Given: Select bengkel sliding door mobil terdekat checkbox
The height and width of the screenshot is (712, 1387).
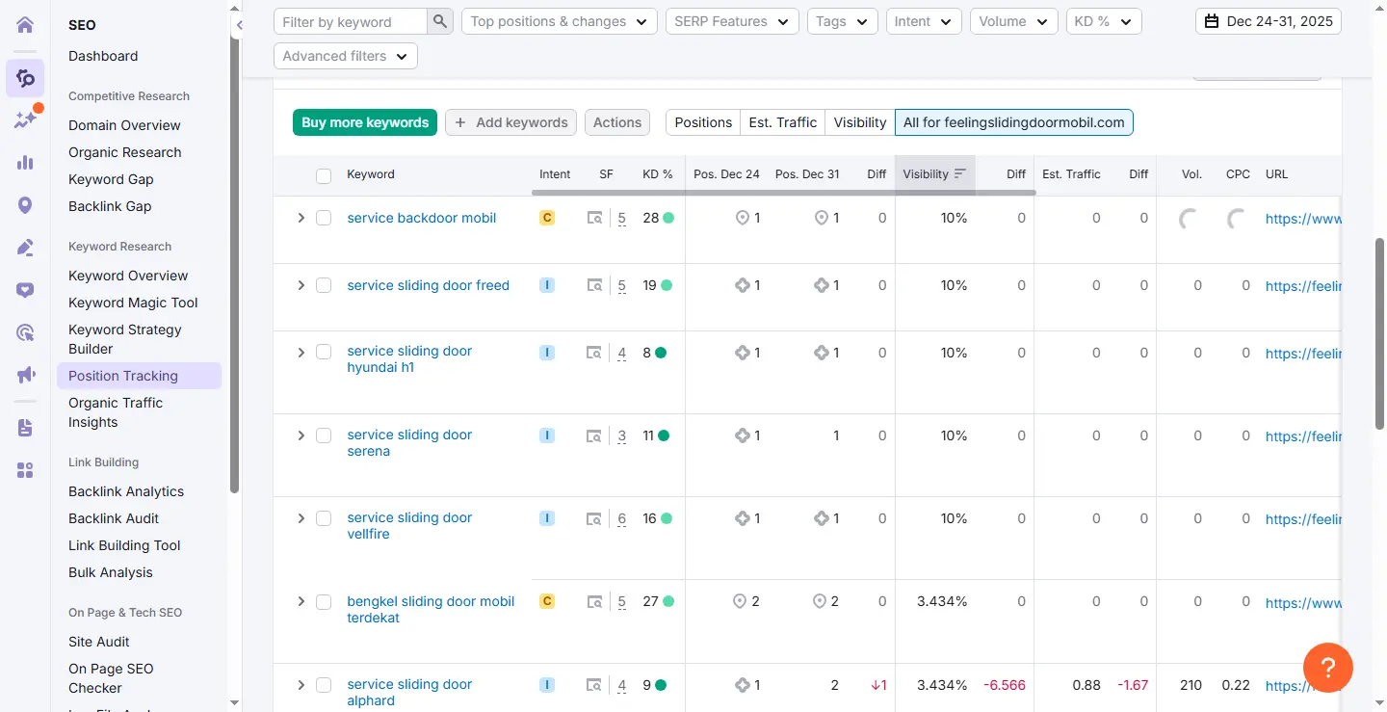Looking at the screenshot, I should point(324,601).
